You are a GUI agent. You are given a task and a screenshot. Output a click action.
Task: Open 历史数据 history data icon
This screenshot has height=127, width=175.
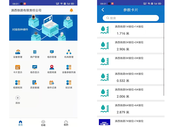(x=35, y=83)
